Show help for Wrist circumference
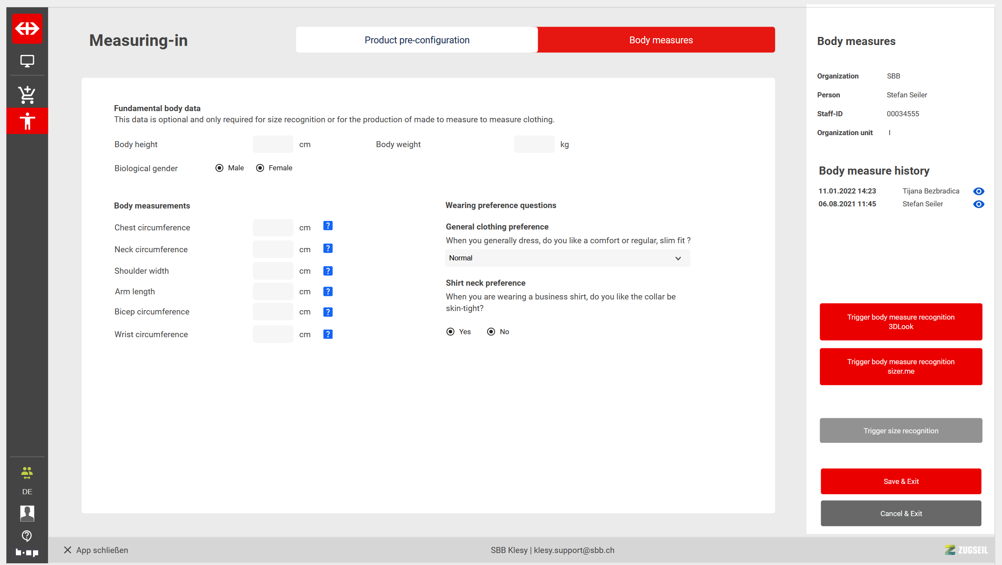 [x=328, y=334]
